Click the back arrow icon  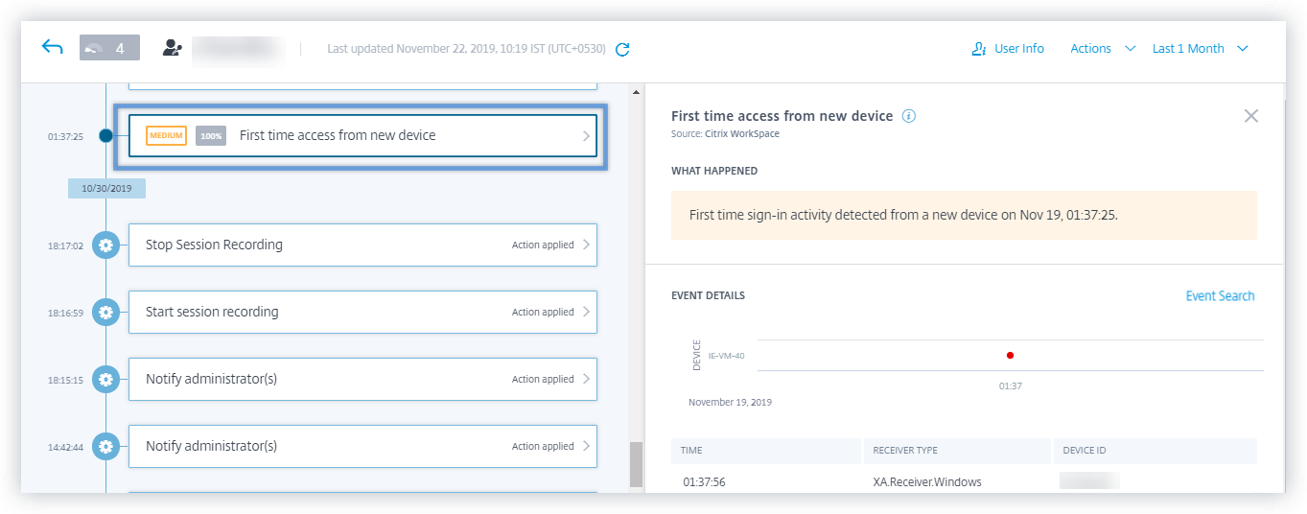(52, 47)
